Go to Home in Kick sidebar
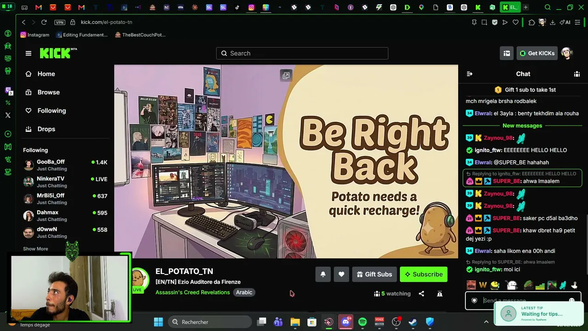 point(46,74)
